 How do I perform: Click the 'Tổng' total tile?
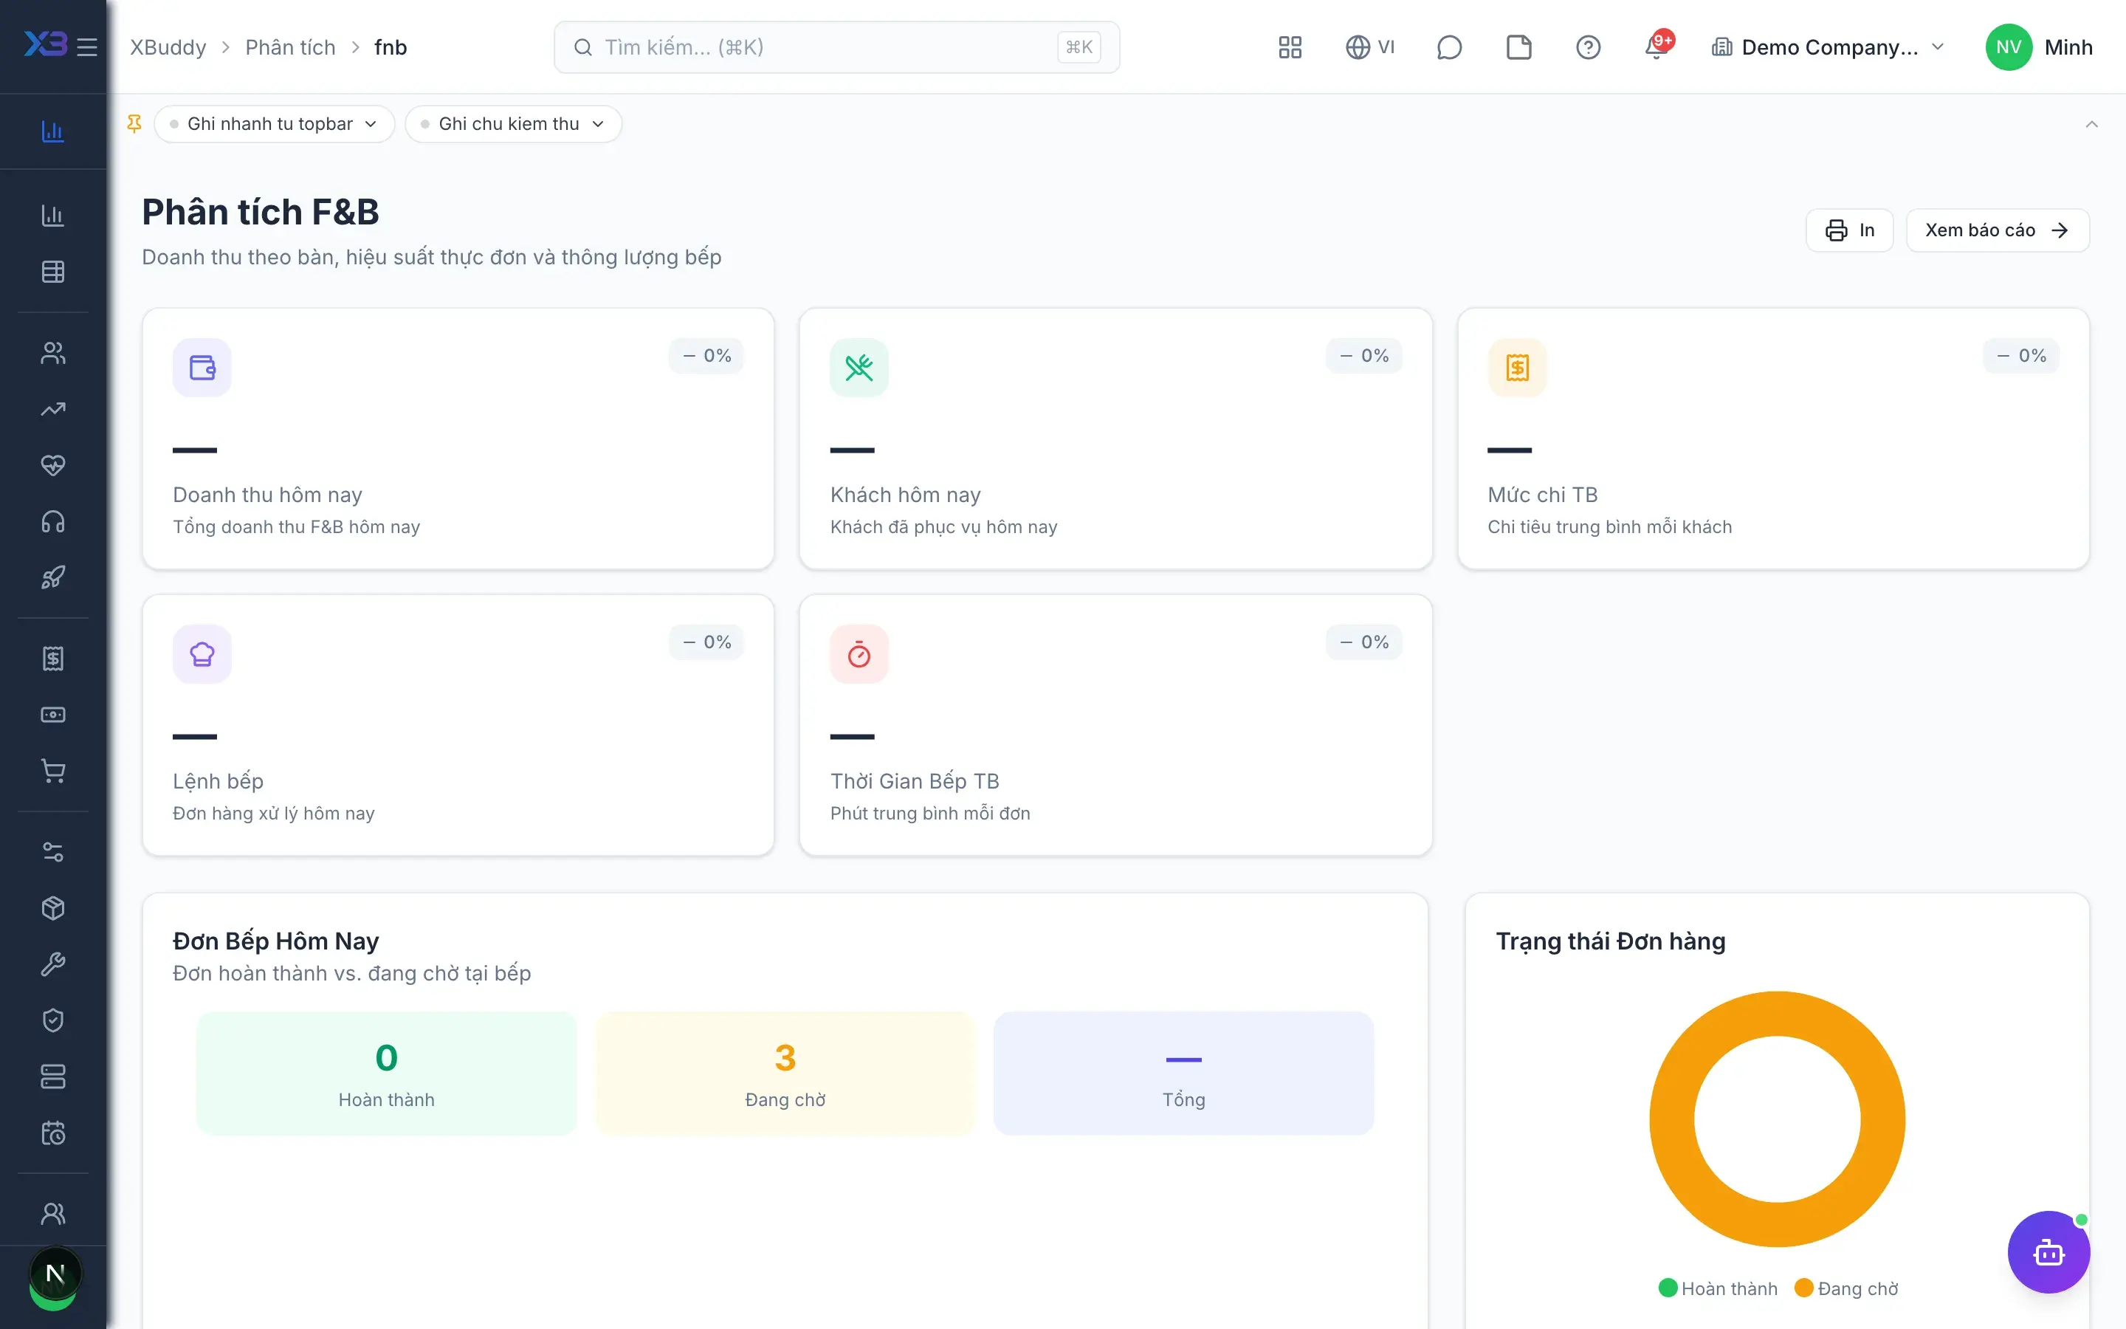[x=1183, y=1074]
